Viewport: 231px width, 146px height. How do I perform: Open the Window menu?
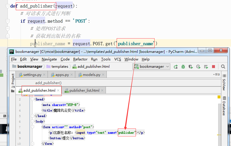(131, 59)
